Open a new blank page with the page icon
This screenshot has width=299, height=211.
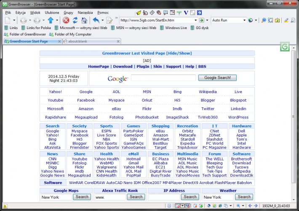point(8,20)
